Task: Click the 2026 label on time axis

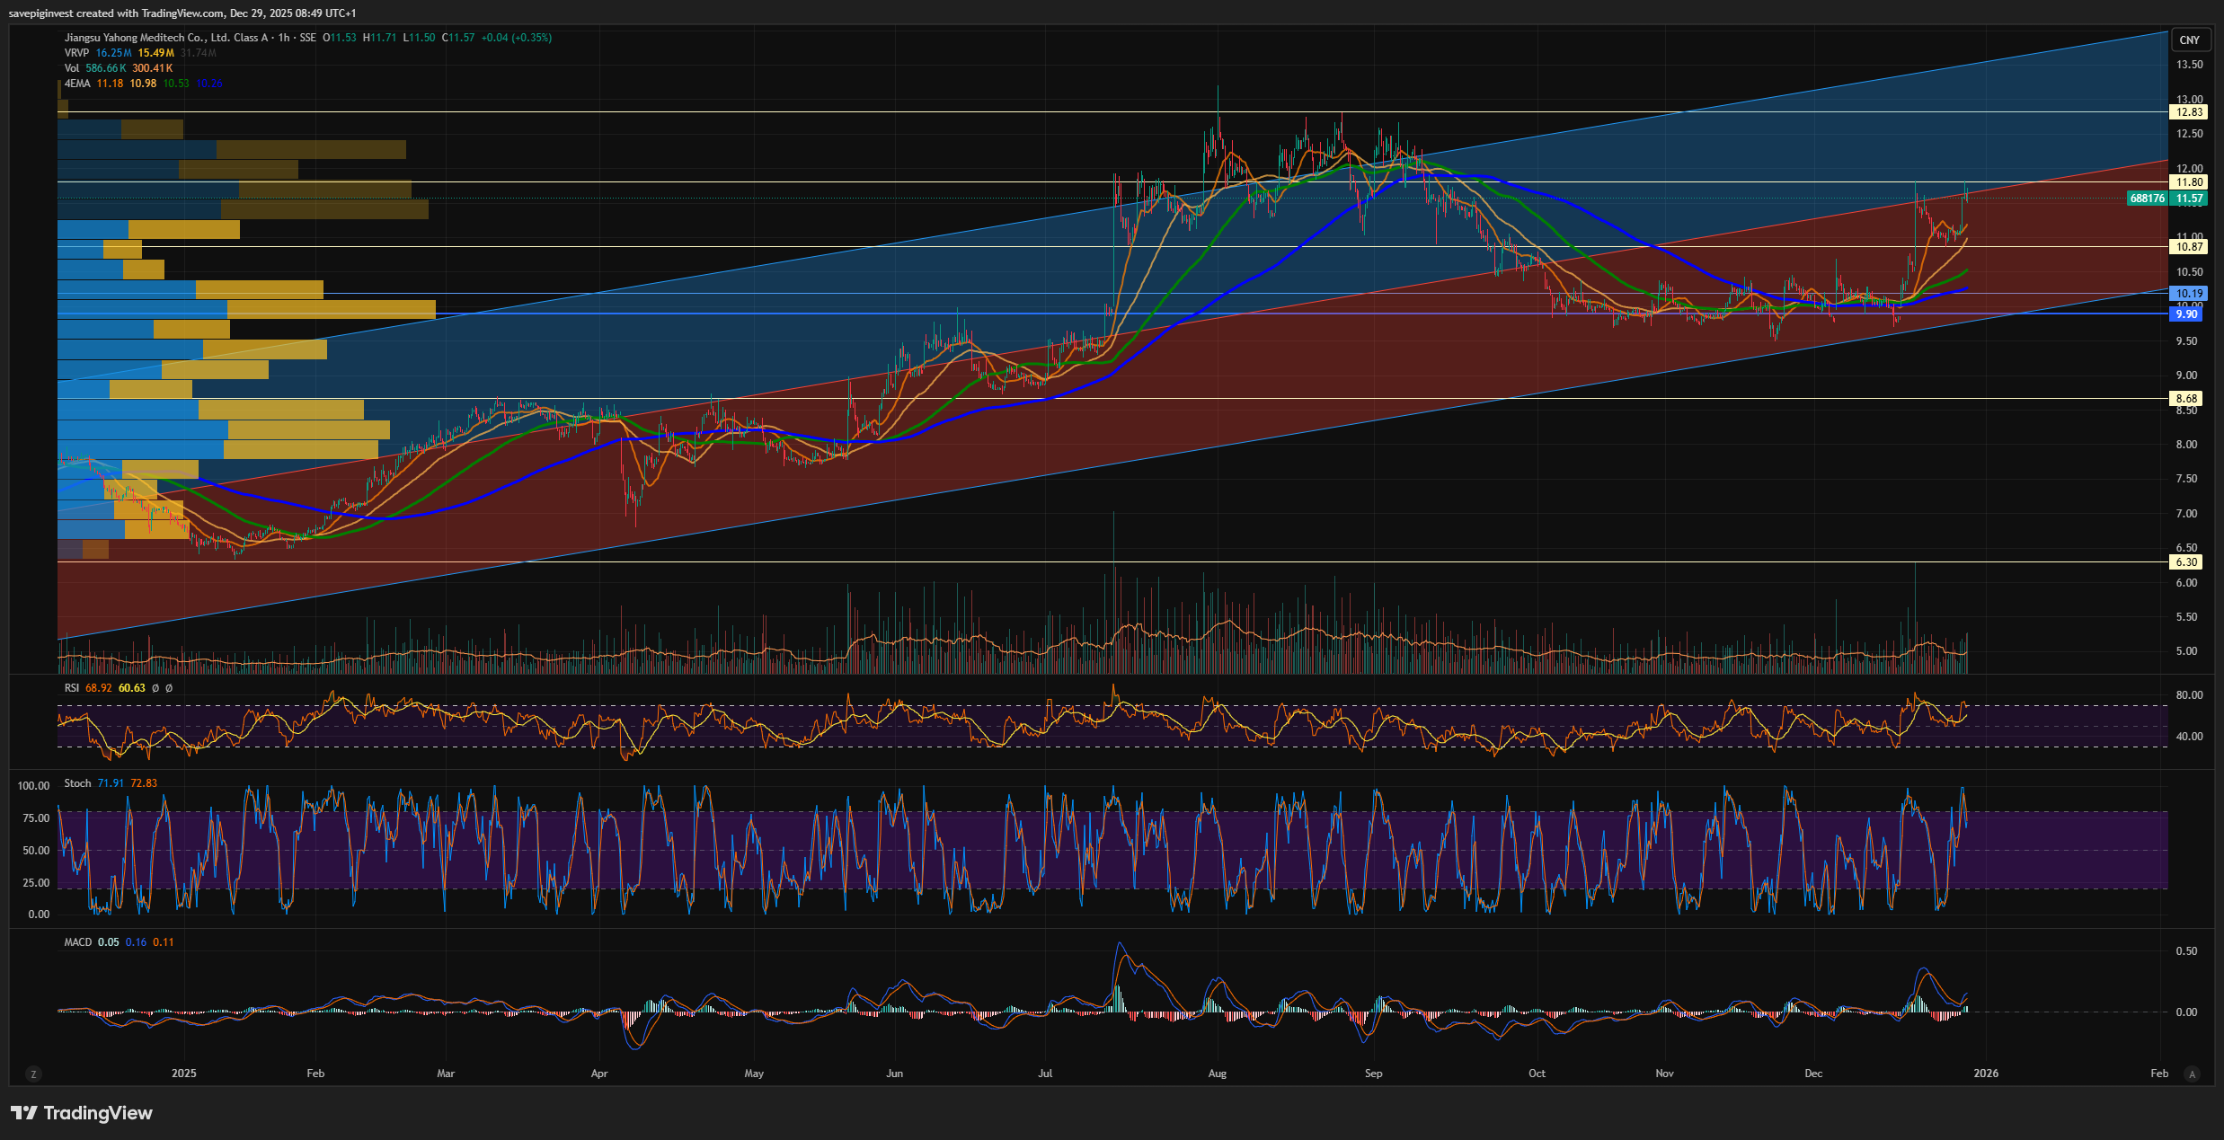Action: click(1985, 1074)
